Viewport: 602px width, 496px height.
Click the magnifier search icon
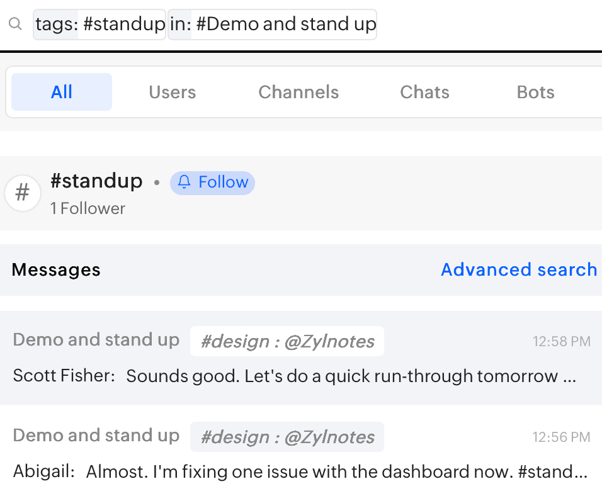coord(15,24)
